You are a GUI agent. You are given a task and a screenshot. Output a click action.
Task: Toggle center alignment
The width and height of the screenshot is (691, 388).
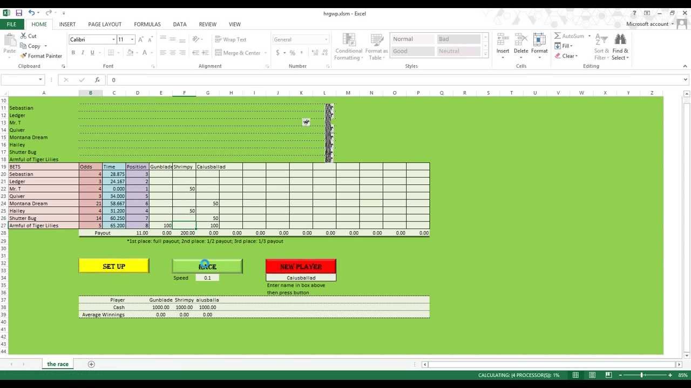click(172, 53)
